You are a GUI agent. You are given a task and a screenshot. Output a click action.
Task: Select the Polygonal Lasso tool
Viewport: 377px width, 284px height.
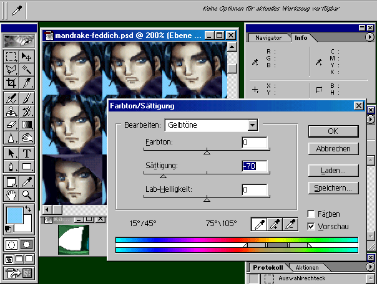coord(11,70)
